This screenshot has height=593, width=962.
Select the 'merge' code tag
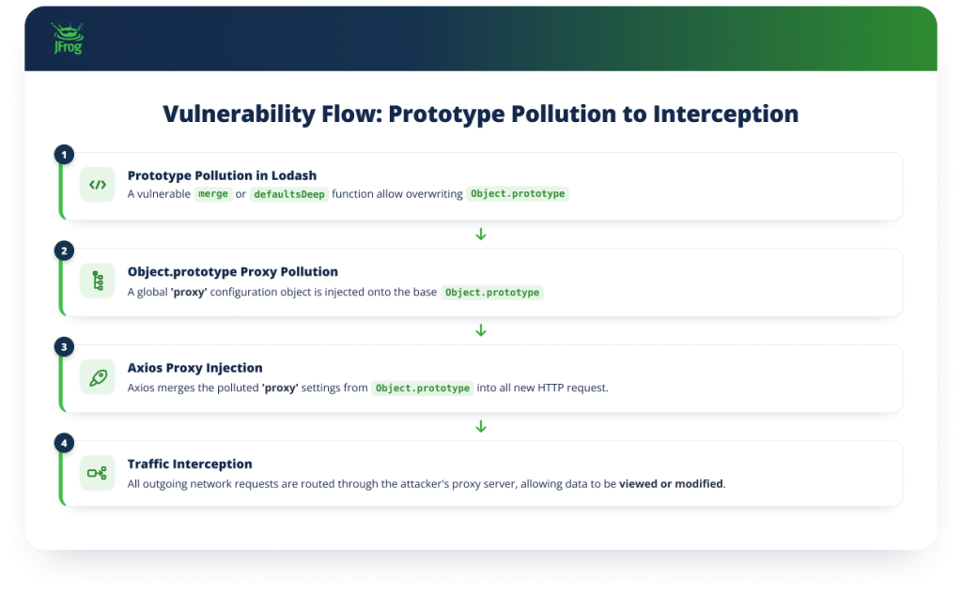[213, 194]
